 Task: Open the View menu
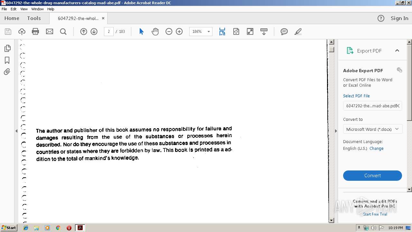24,9
